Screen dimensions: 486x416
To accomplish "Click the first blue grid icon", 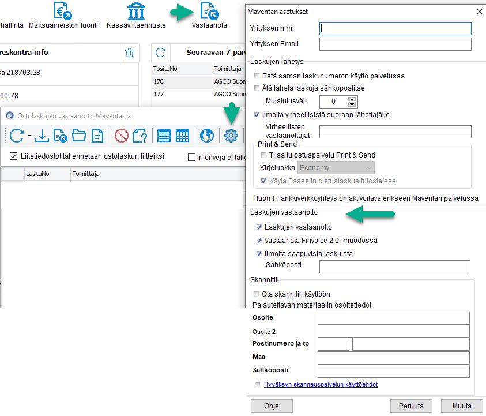I will pos(164,136).
